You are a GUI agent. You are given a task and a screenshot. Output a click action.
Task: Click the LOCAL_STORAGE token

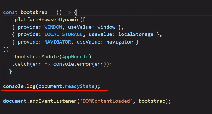(x=63, y=34)
